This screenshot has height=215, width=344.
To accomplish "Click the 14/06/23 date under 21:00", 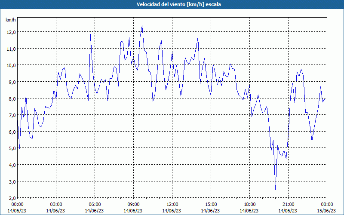I will (288, 211).
